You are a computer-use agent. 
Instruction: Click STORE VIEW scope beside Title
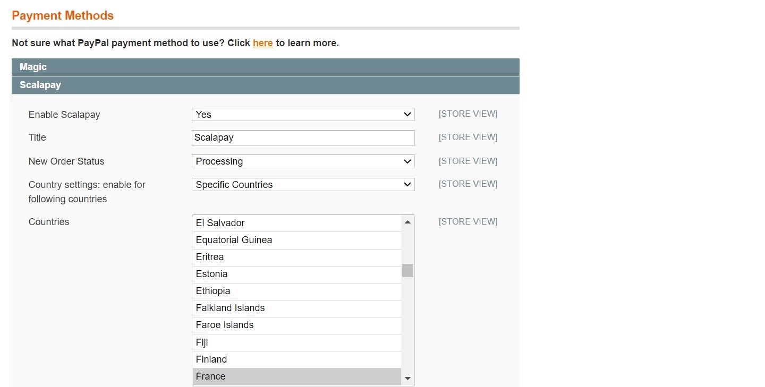(x=468, y=137)
